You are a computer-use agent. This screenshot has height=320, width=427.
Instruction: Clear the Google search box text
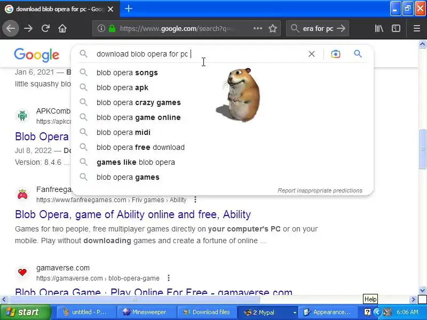[x=312, y=54]
